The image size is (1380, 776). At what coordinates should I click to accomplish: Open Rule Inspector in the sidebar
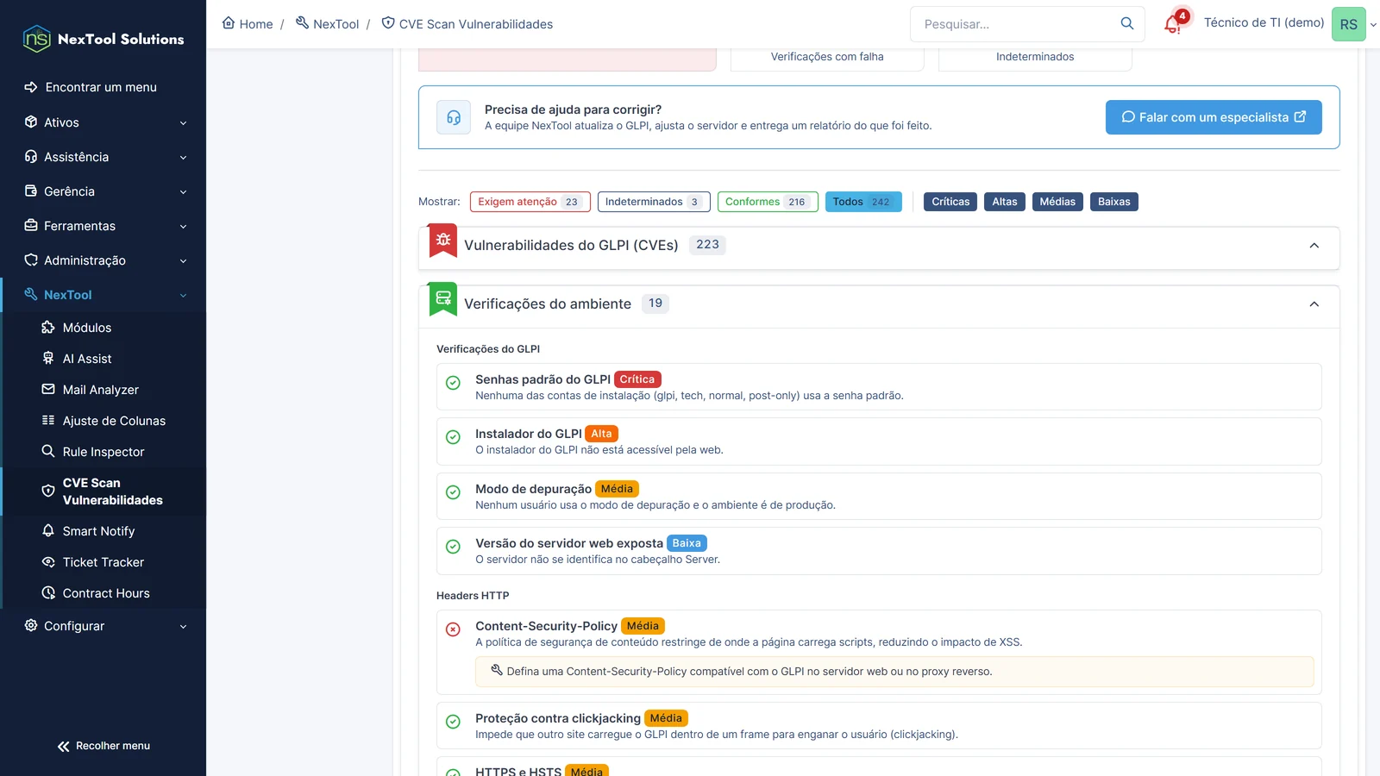point(103,452)
